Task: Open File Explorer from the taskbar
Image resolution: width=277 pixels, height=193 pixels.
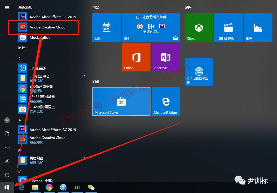Action: (35, 187)
